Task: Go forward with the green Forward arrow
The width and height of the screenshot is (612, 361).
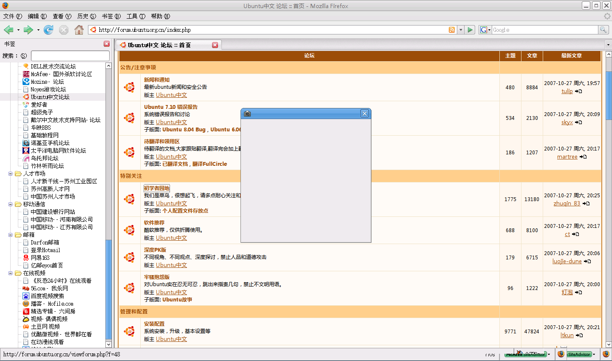Action: (x=28, y=30)
